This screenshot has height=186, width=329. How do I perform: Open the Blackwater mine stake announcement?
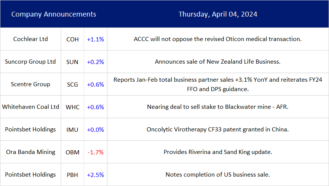tap(218, 107)
